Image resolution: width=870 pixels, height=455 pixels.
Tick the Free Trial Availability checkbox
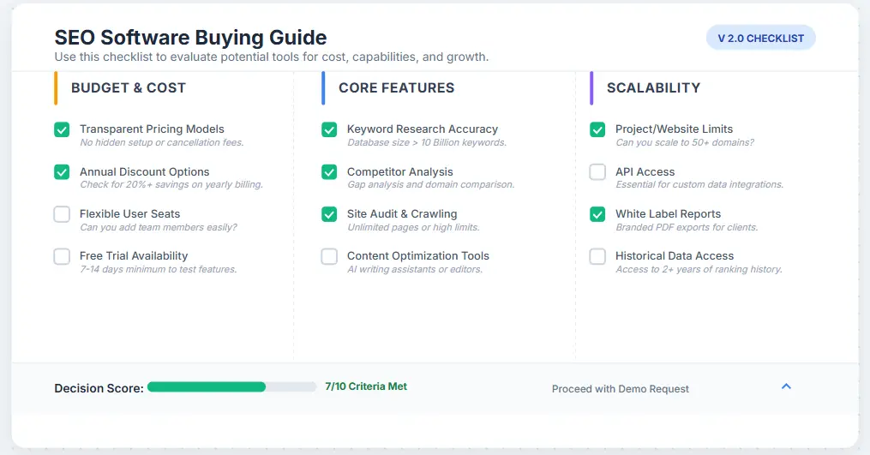click(62, 256)
